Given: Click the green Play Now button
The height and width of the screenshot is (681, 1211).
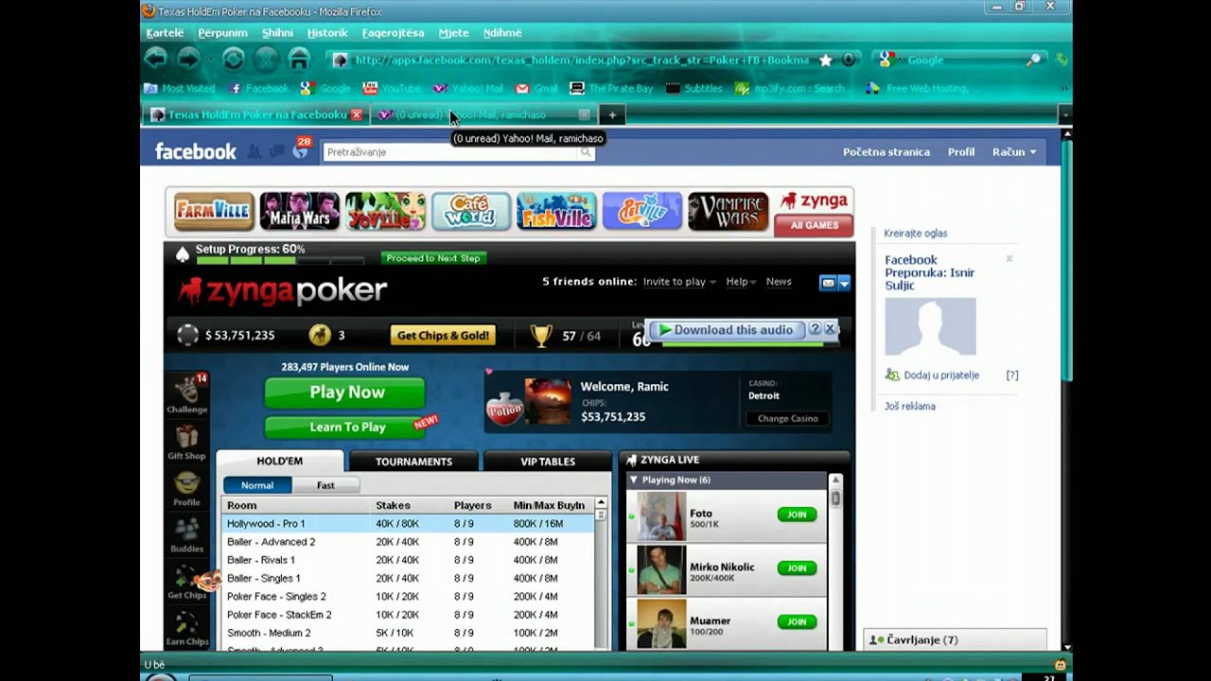Looking at the screenshot, I should pyautogui.click(x=345, y=392).
